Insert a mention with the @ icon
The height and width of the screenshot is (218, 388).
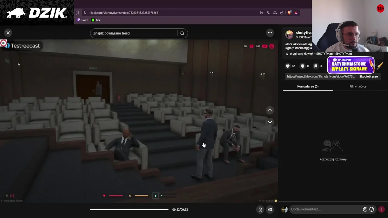pos(365,209)
